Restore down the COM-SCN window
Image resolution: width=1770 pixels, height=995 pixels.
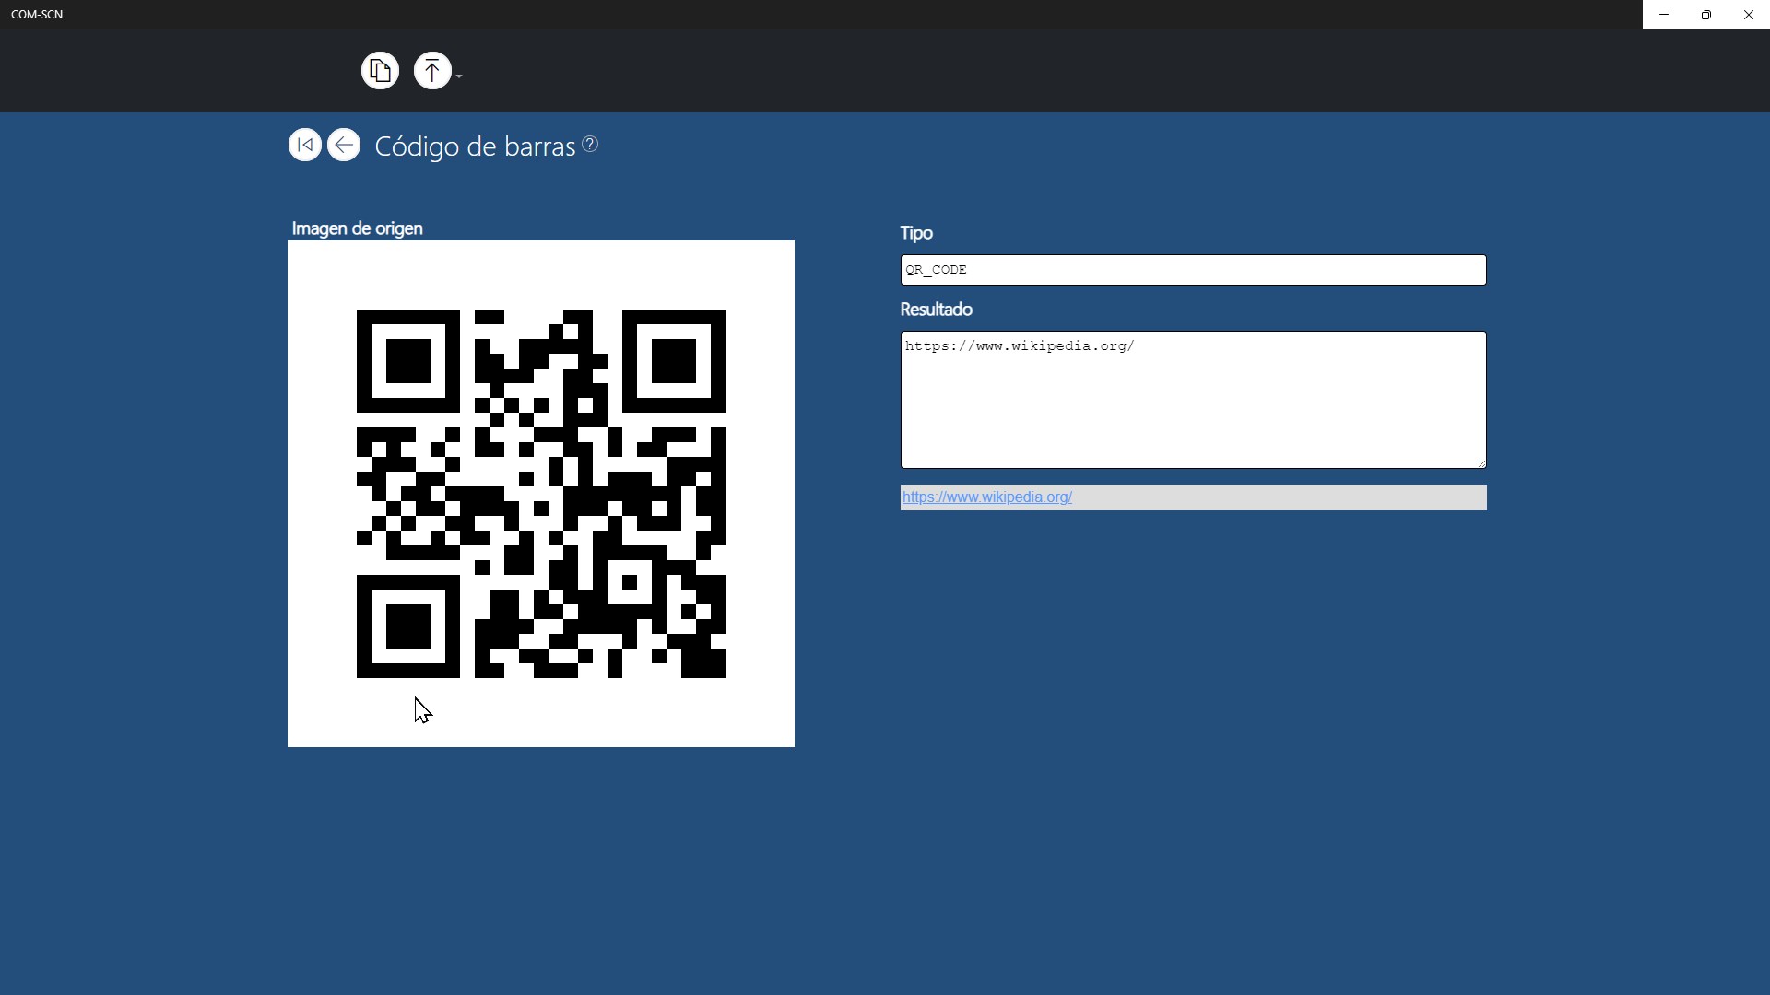pos(1706,15)
